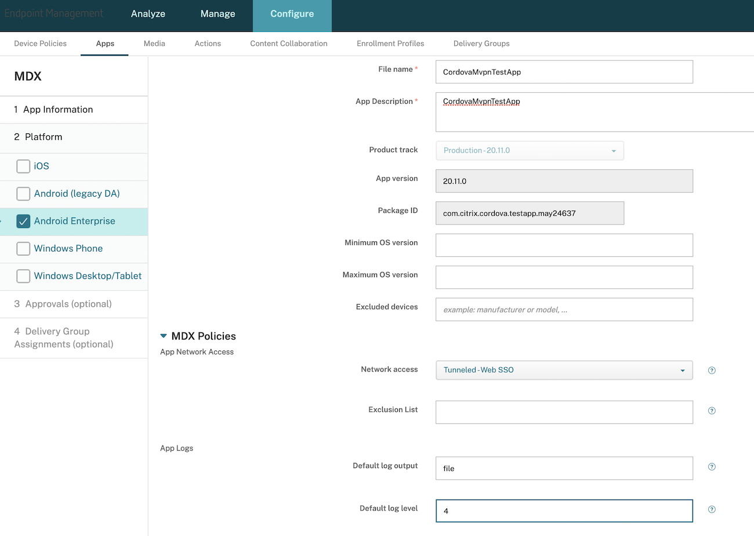The width and height of the screenshot is (754, 536).
Task: Open the Product track dropdown
Action: pos(530,151)
